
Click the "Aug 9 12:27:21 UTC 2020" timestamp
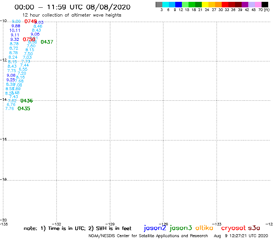241,236
